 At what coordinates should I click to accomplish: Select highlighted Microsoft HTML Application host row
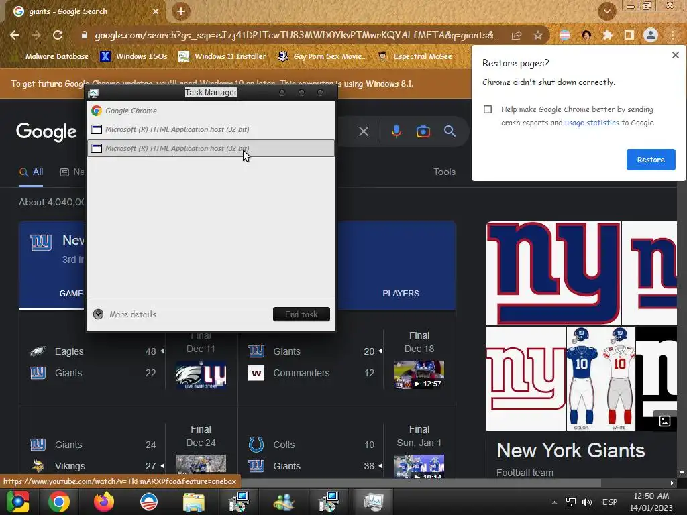coord(211,148)
